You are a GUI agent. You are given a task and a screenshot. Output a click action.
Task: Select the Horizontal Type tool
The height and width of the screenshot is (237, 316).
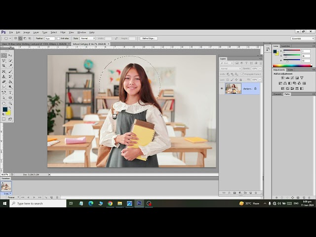(x=10, y=92)
